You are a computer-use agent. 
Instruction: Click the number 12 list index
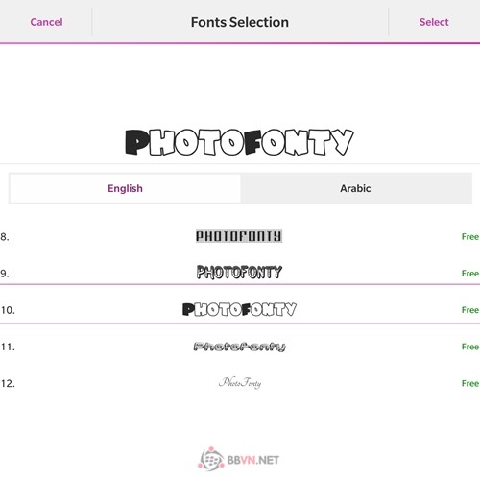pyautogui.click(x=8, y=383)
